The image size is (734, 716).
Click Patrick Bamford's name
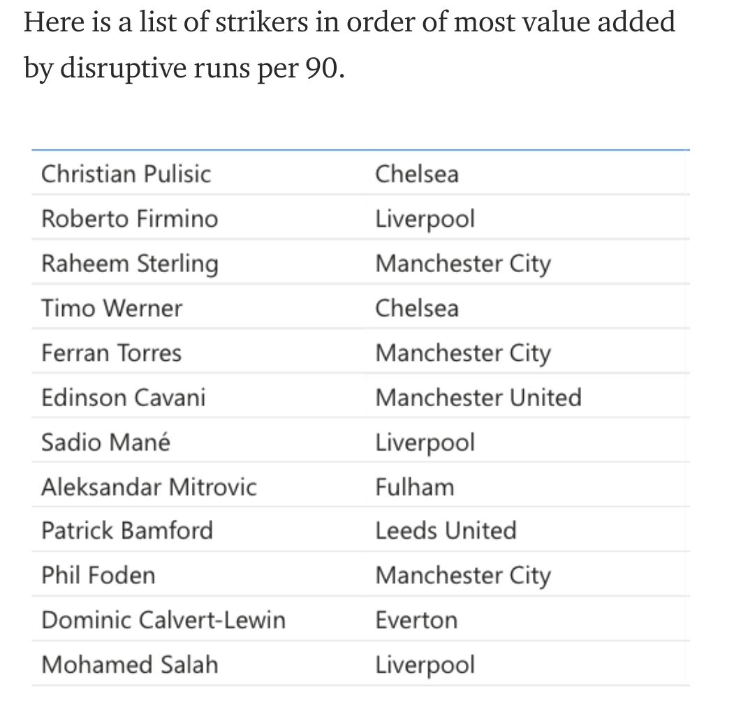(126, 530)
